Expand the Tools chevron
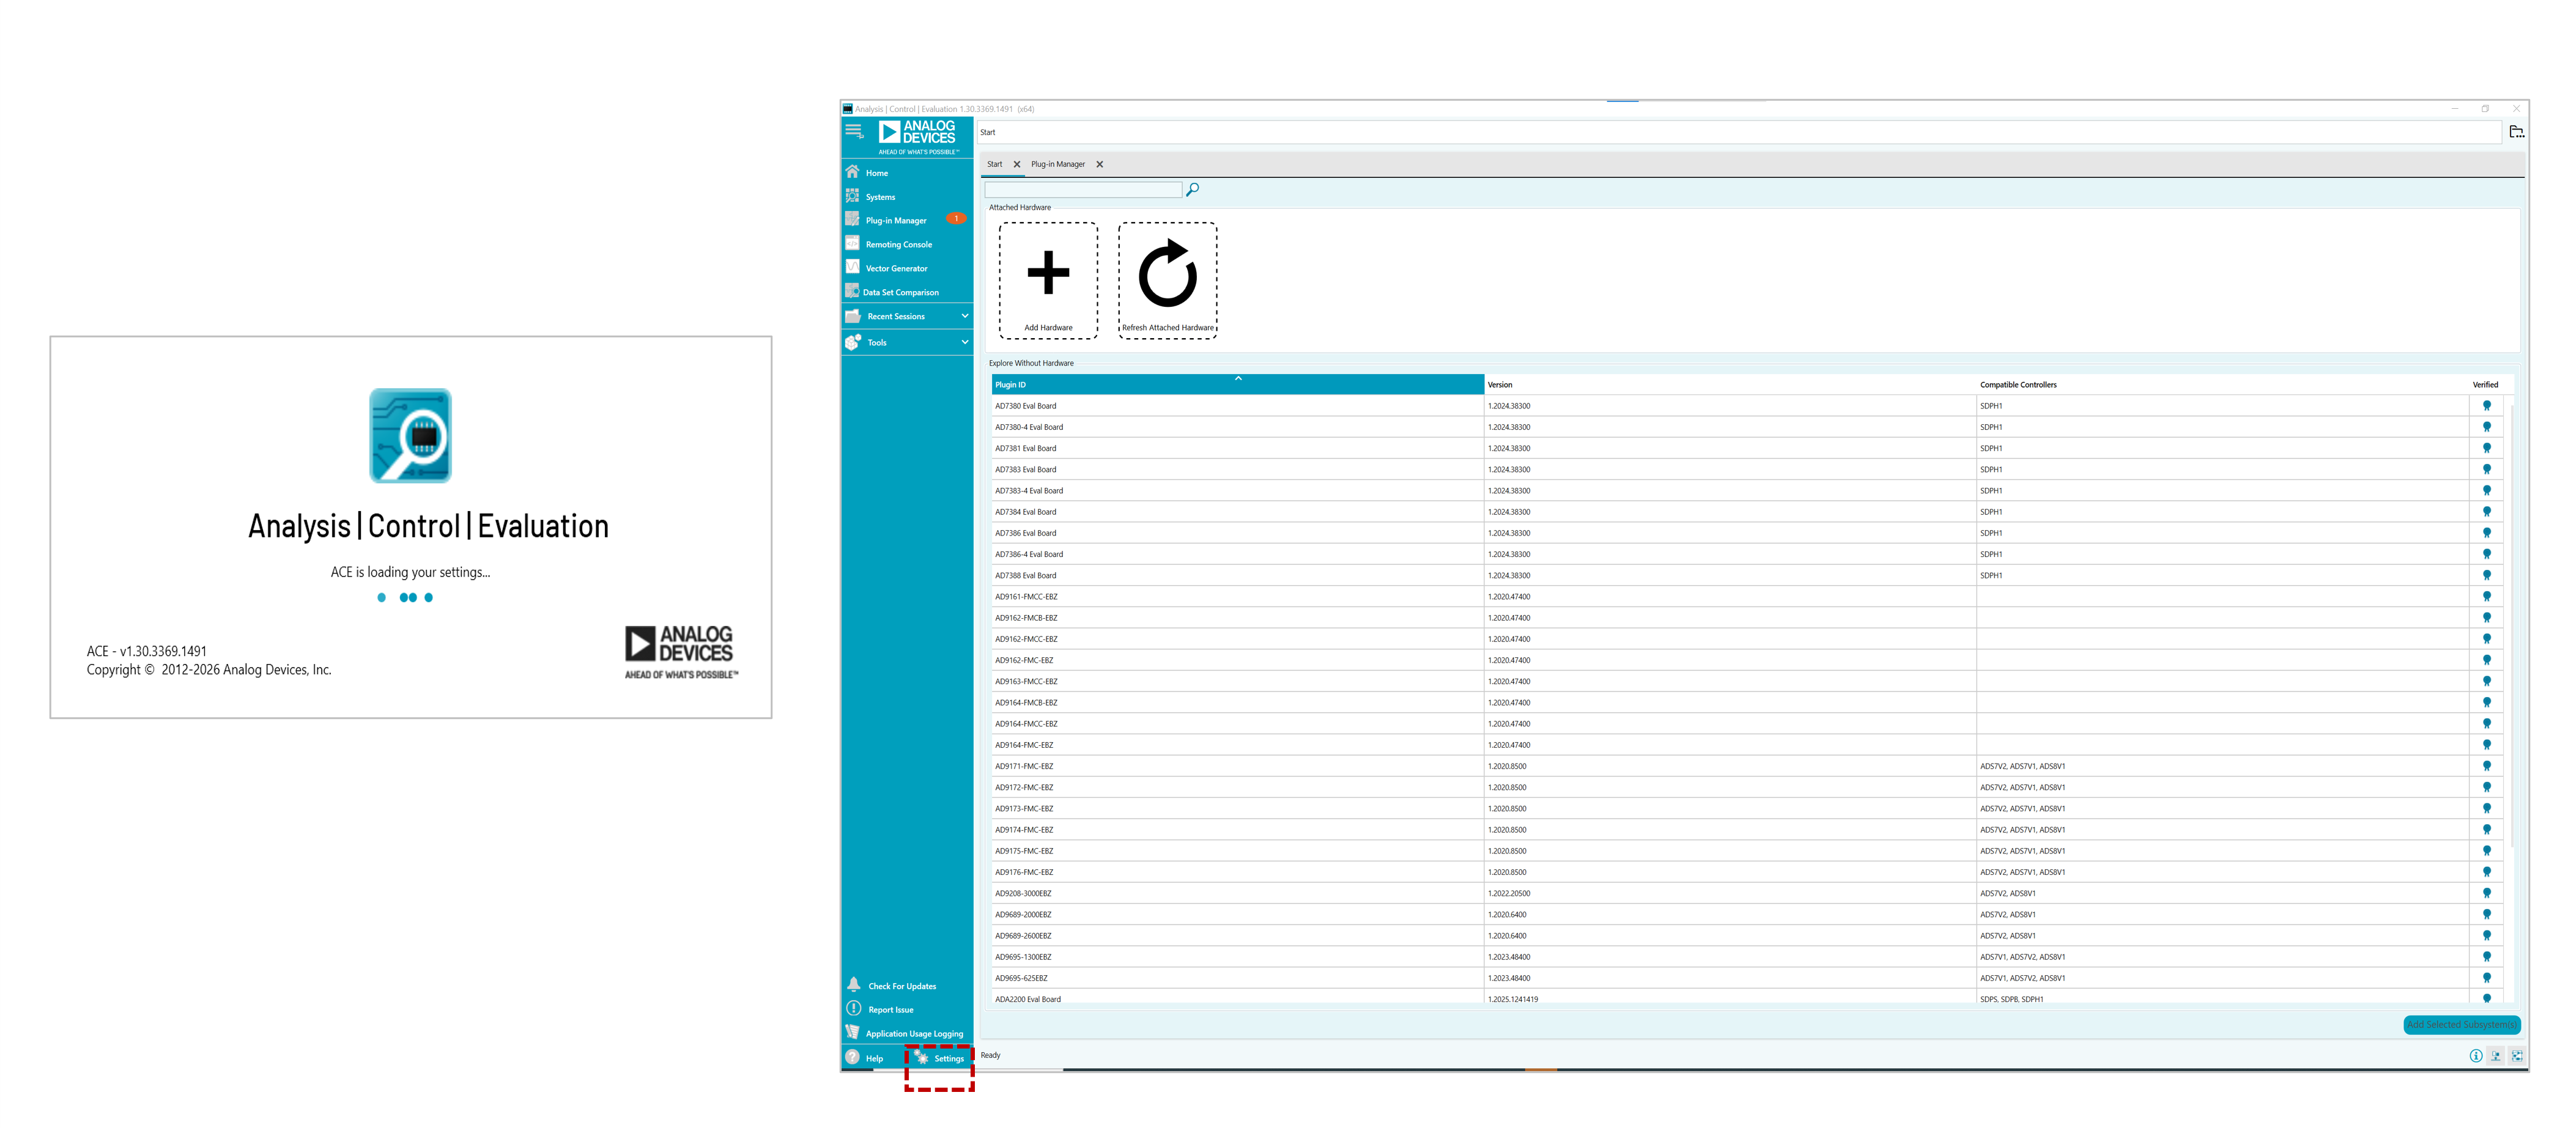Viewport: 2576px width, 1128px height. click(x=964, y=342)
